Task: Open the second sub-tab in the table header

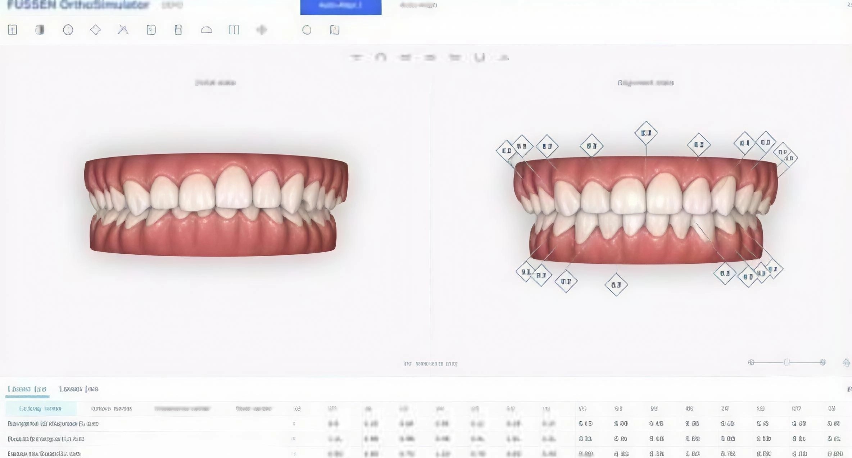Action: (112, 409)
